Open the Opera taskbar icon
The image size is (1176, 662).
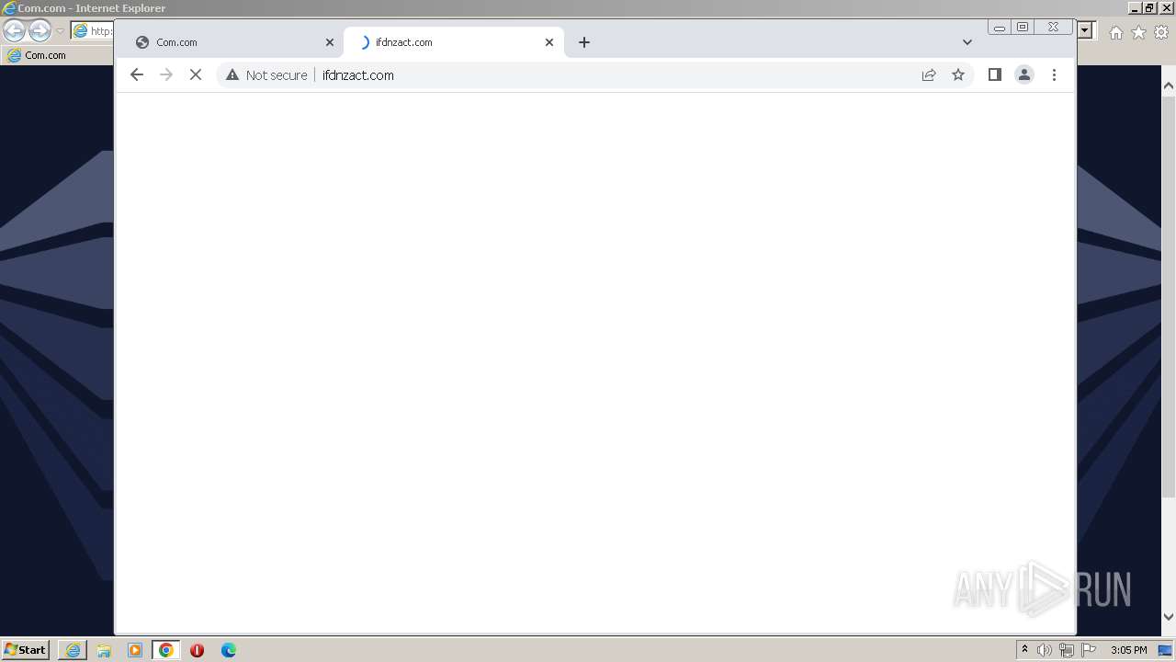click(197, 650)
